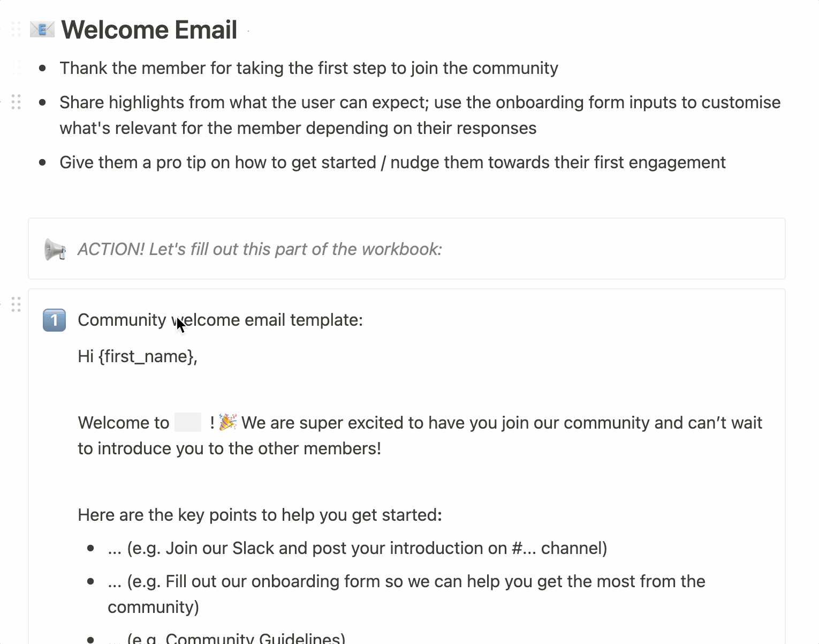Place the cursor in the Thank the member bullet

pos(308,68)
